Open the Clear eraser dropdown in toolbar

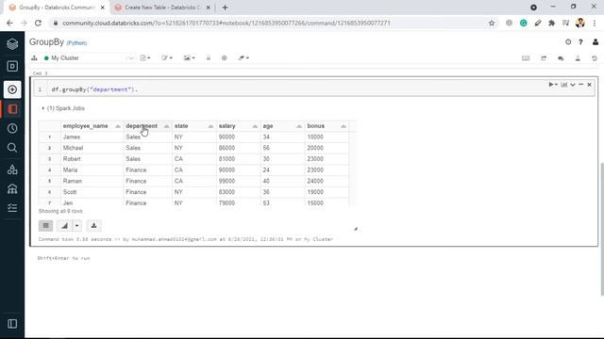click(x=243, y=58)
